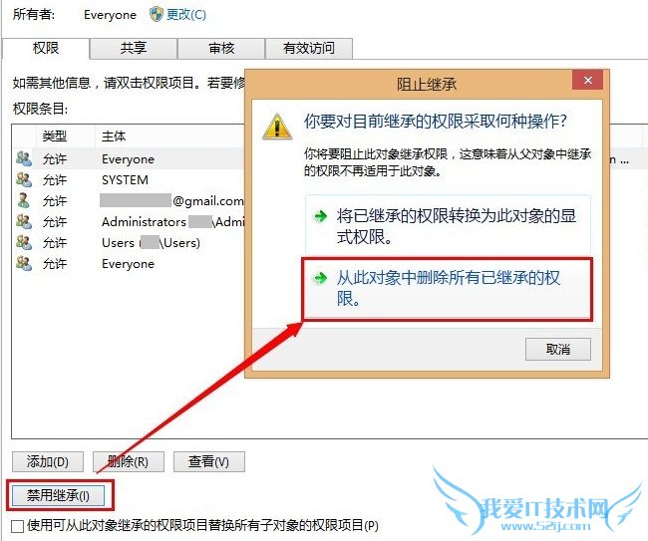The width and height of the screenshot is (648, 541).
Task: Switch to the 共享 tab
Action: pos(134,49)
